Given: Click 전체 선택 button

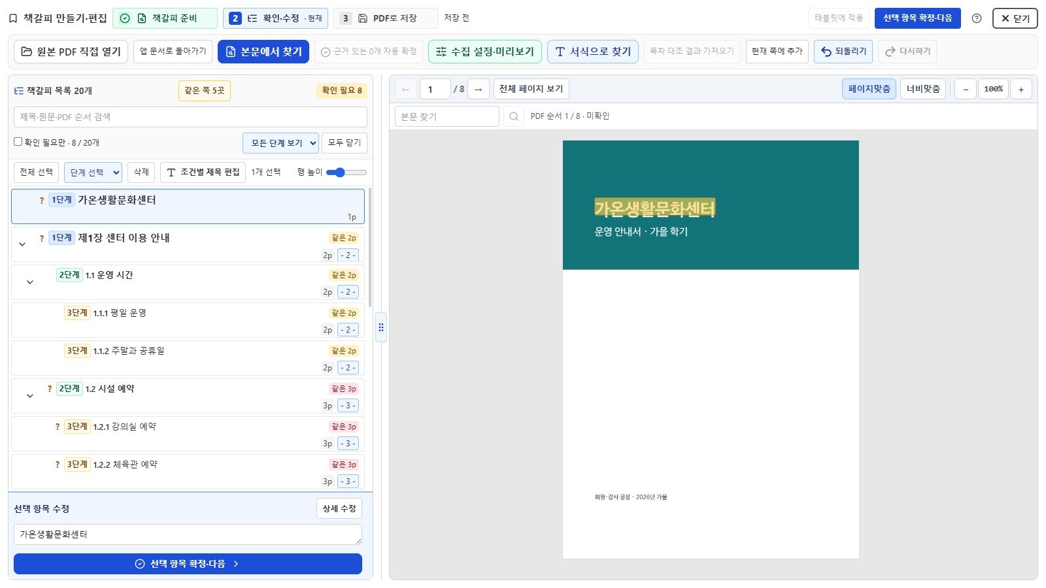Looking at the screenshot, I should [37, 172].
